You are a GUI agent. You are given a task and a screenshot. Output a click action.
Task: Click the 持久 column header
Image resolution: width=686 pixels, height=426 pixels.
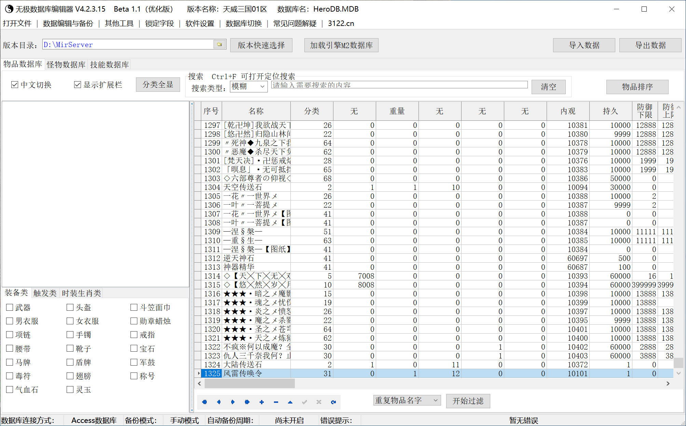610,111
